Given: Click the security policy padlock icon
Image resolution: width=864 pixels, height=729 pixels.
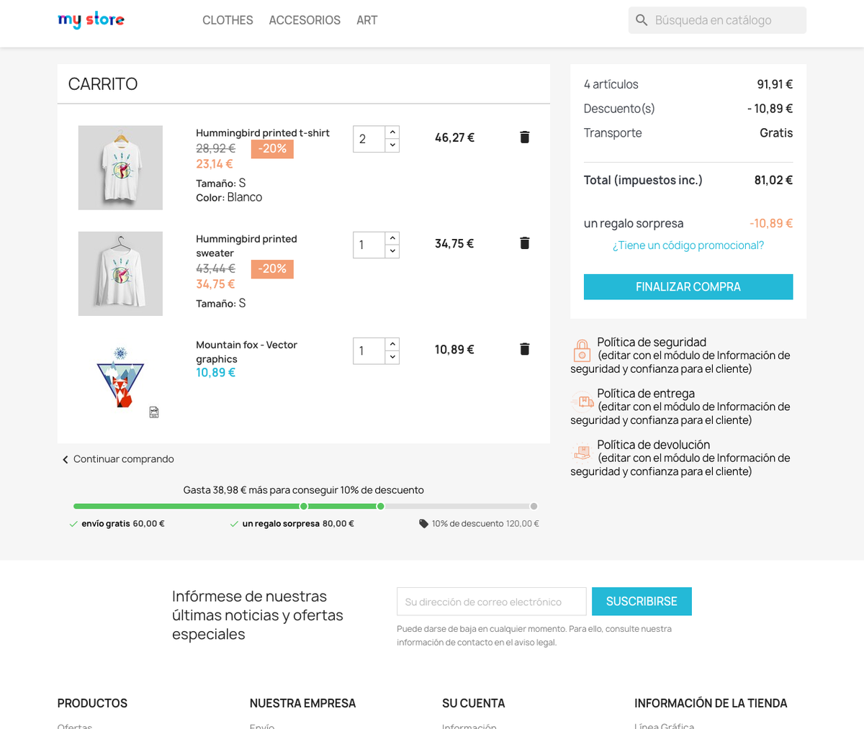Looking at the screenshot, I should click(x=582, y=350).
